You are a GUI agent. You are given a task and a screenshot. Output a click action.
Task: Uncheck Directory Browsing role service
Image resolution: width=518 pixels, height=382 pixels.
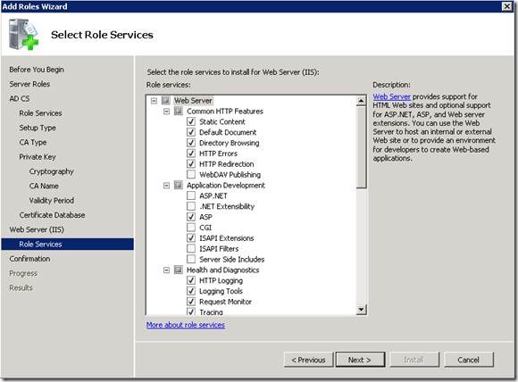[x=191, y=143]
